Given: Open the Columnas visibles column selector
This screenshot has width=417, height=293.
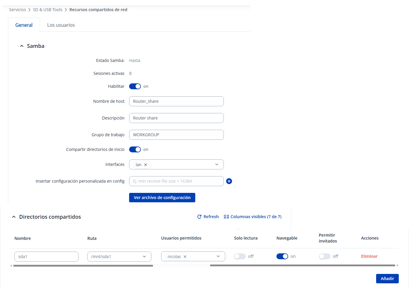Looking at the screenshot, I should [x=253, y=217].
